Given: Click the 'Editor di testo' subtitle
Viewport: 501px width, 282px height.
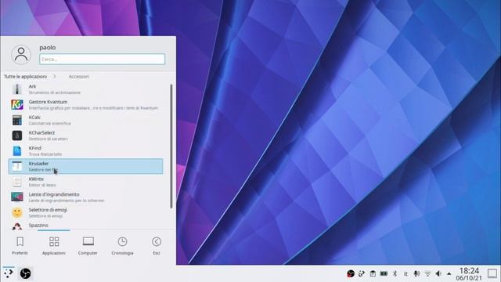Looking at the screenshot, I should [x=42, y=185].
